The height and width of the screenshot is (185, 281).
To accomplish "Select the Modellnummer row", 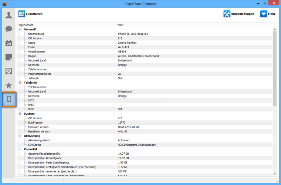I will tap(145, 52).
